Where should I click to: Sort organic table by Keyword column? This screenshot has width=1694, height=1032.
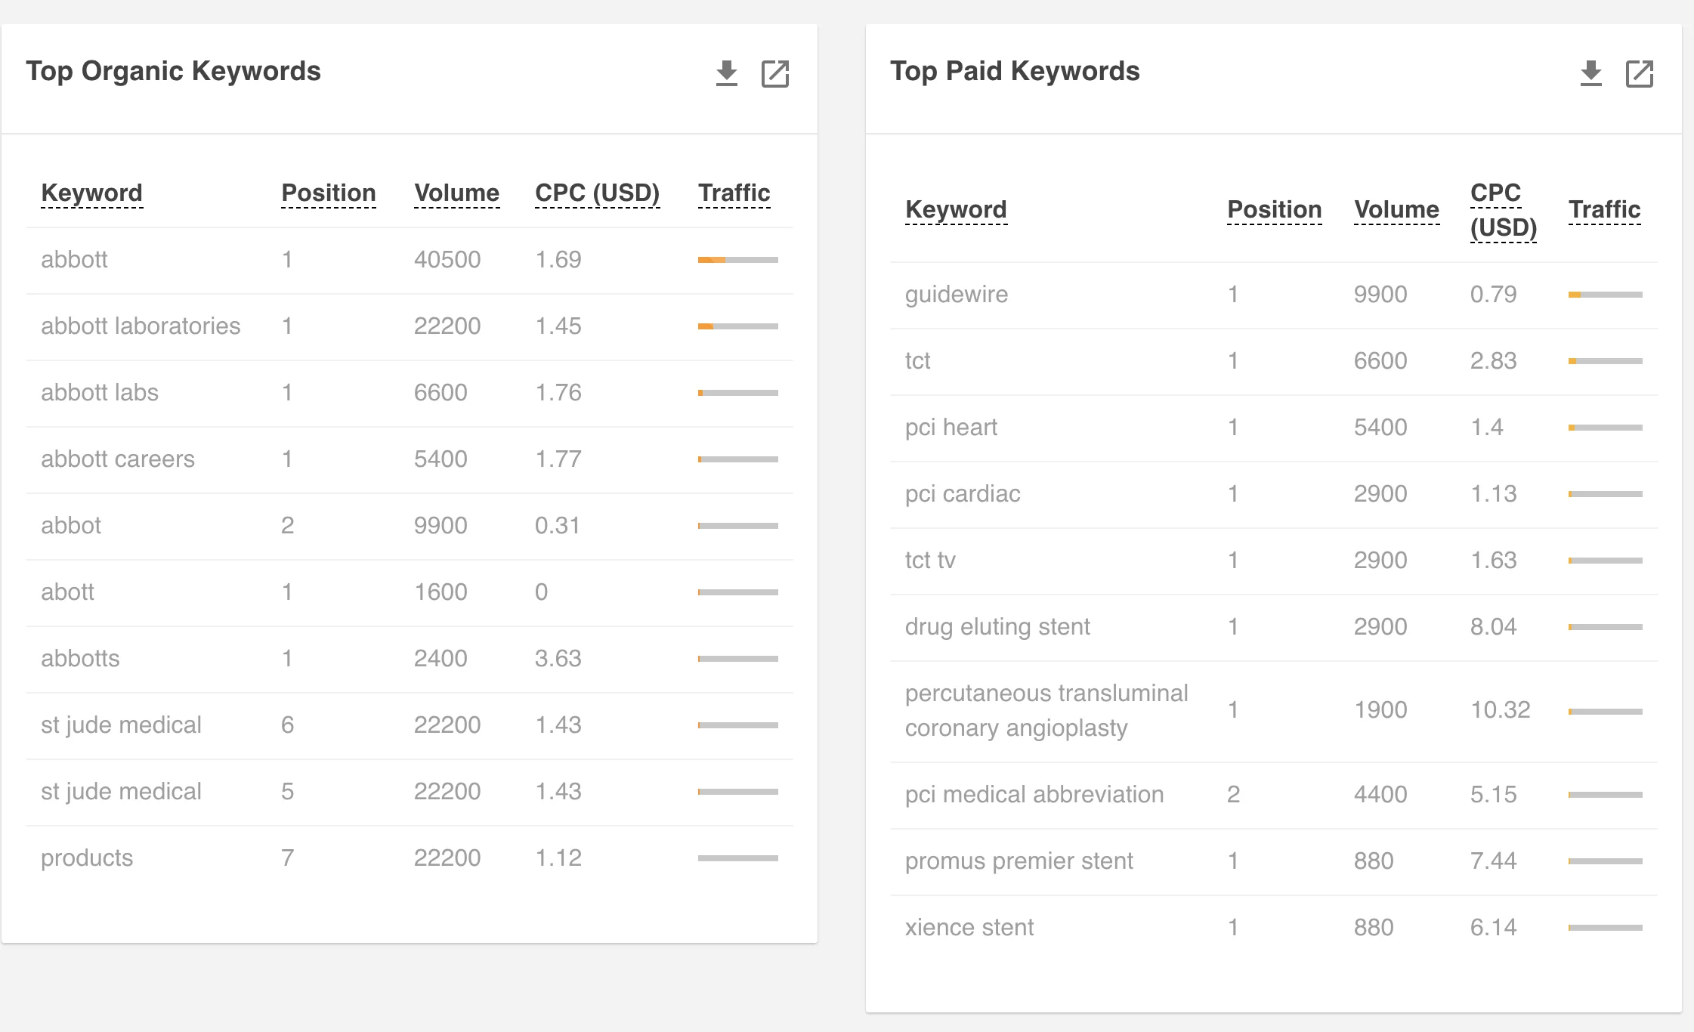click(91, 193)
